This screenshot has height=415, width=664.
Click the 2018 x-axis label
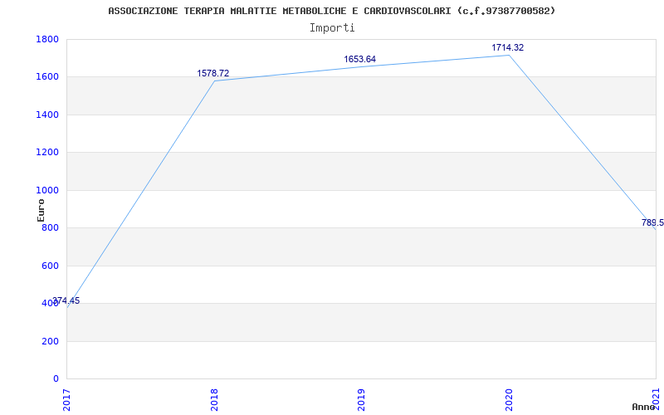[x=214, y=400]
